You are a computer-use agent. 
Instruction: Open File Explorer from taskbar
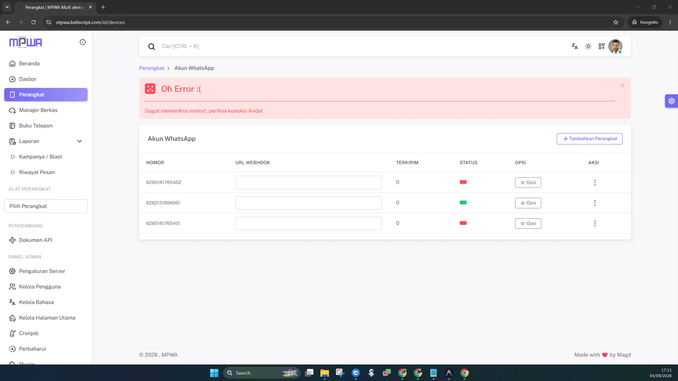pos(325,373)
